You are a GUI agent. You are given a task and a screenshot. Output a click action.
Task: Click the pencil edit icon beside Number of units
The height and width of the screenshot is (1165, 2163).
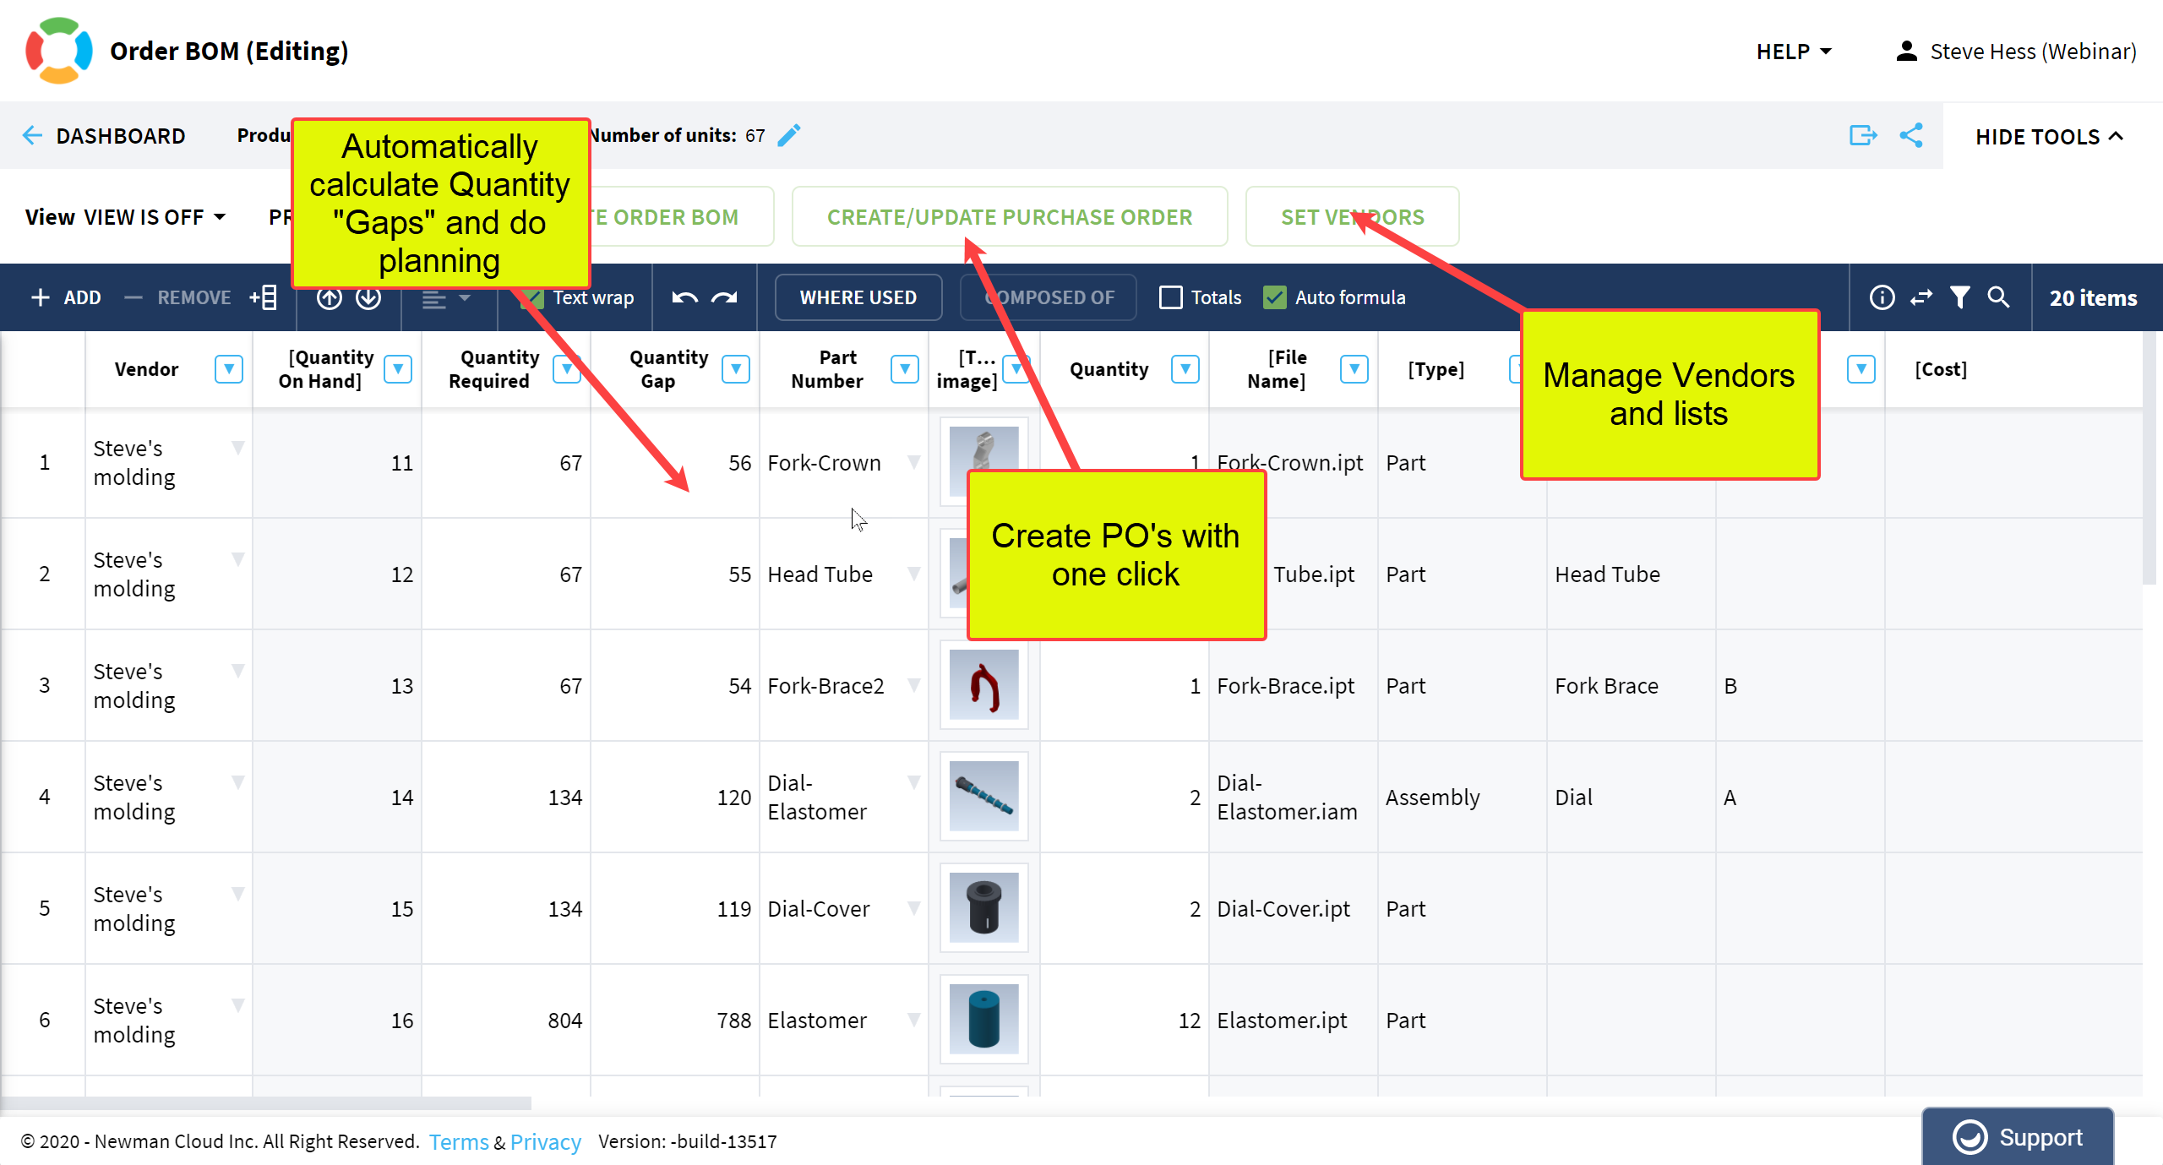coord(789,135)
